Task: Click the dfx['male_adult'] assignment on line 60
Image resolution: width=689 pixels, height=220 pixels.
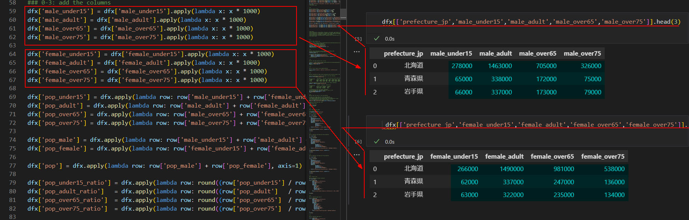Action: 137,20
